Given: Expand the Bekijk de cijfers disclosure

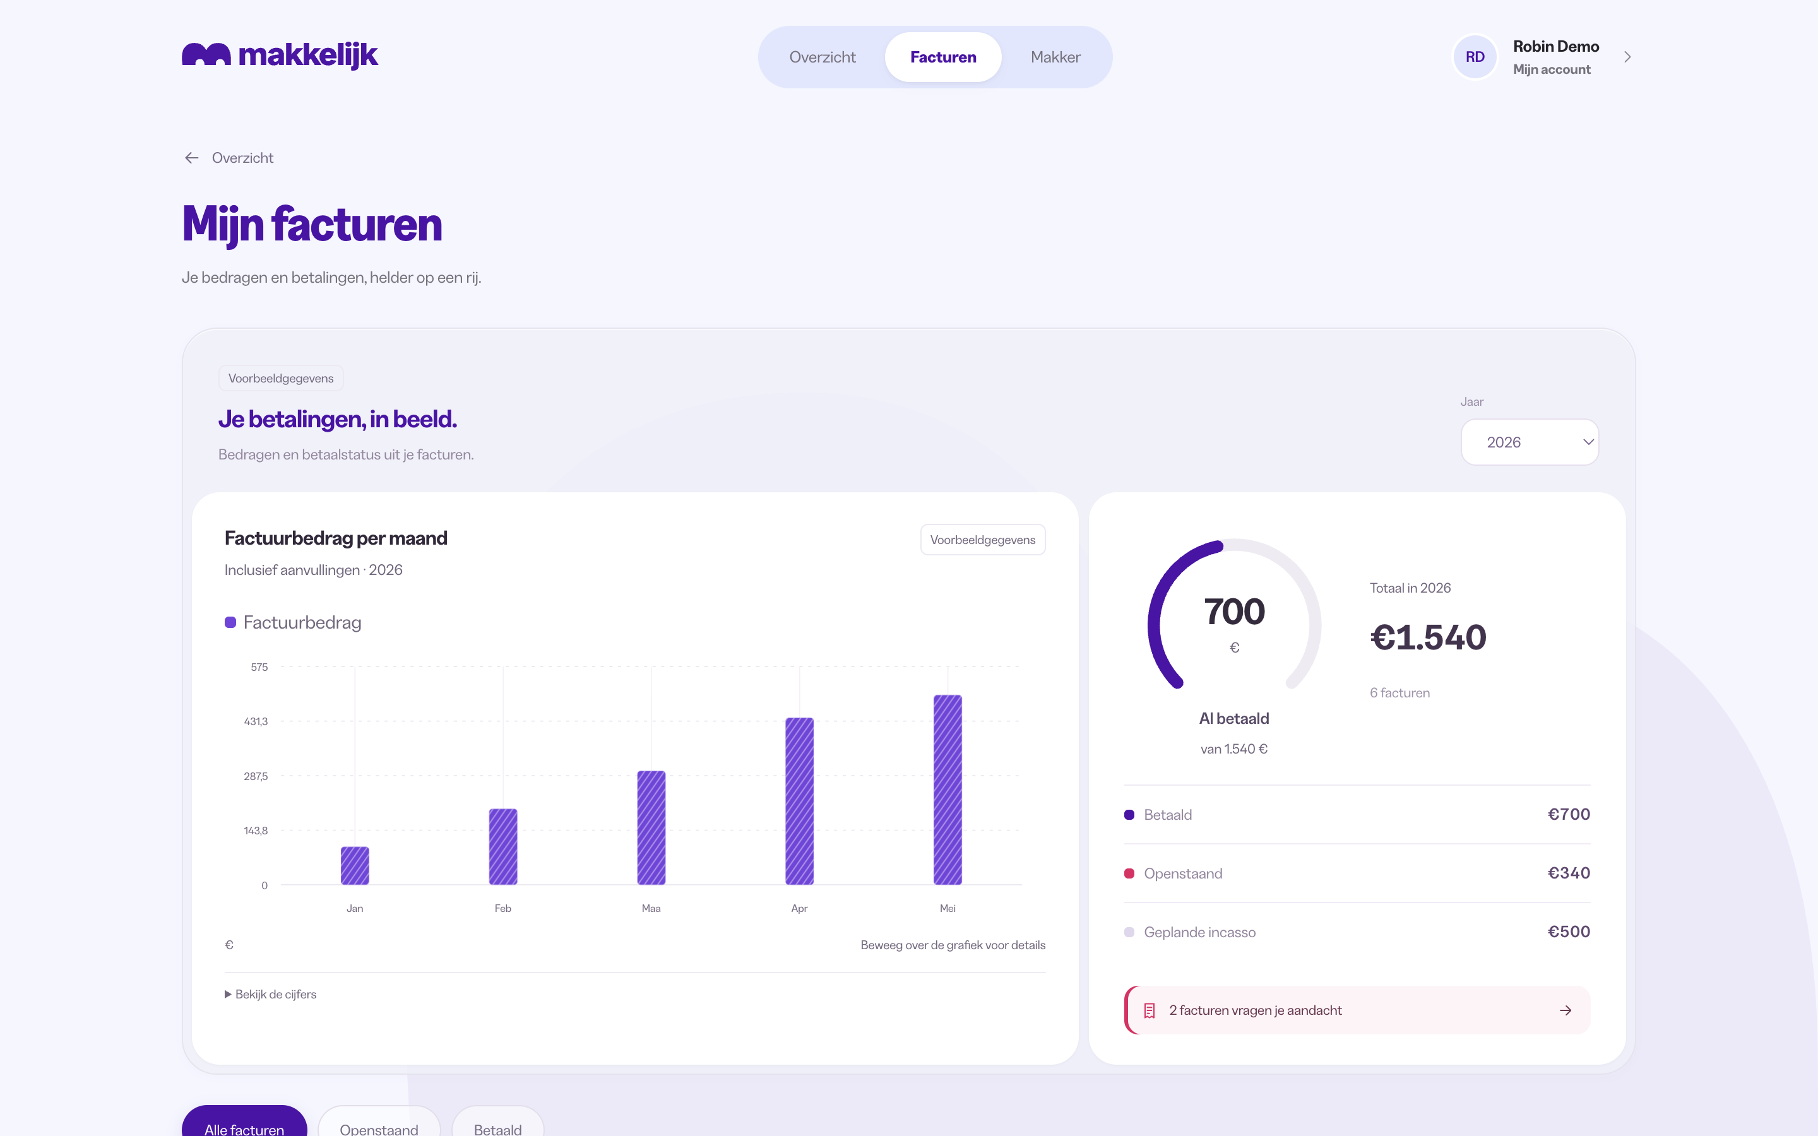Looking at the screenshot, I should [x=270, y=994].
